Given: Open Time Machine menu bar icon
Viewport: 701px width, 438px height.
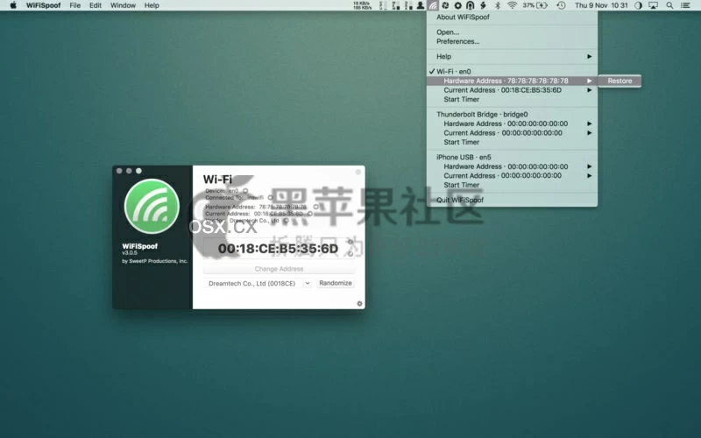Looking at the screenshot, I should [561, 5].
